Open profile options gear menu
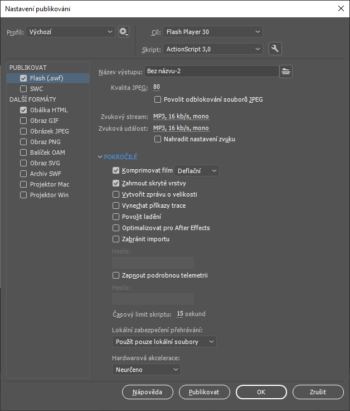The image size is (350, 411). (x=124, y=32)
